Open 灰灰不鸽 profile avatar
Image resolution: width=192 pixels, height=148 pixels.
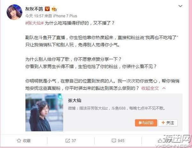[x=14, y=12]
